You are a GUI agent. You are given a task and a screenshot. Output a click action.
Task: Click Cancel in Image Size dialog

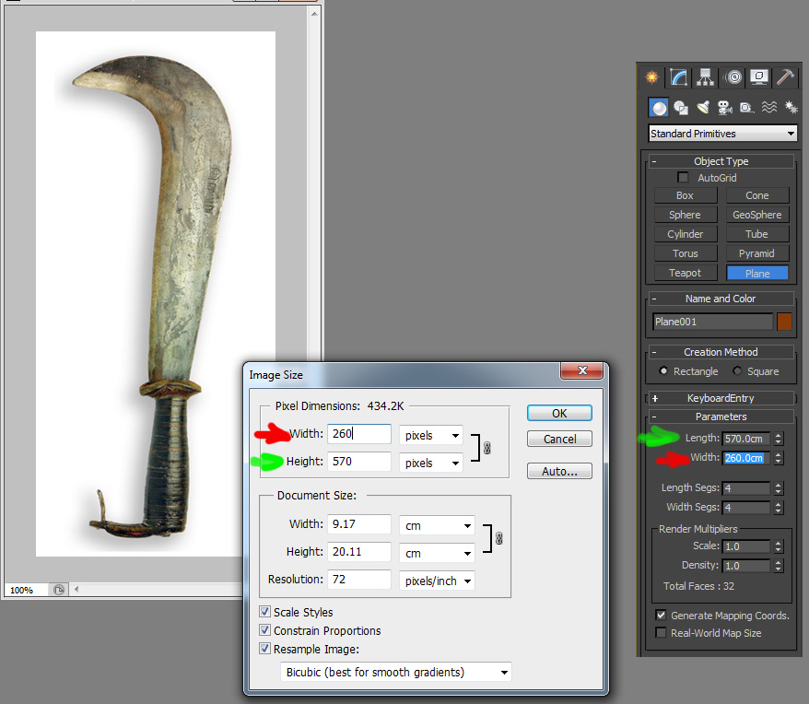(559, 439)
